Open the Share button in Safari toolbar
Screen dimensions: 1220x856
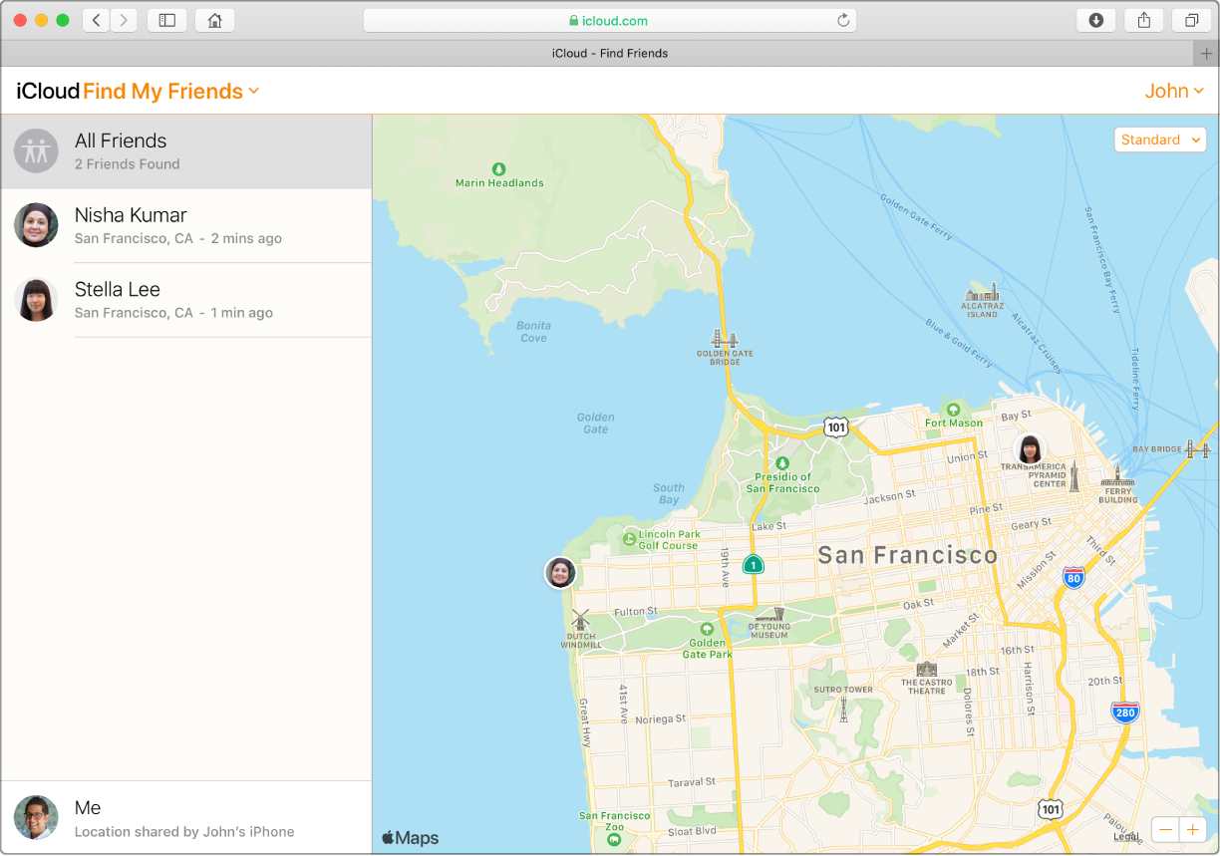click(x=1144, y=20)
